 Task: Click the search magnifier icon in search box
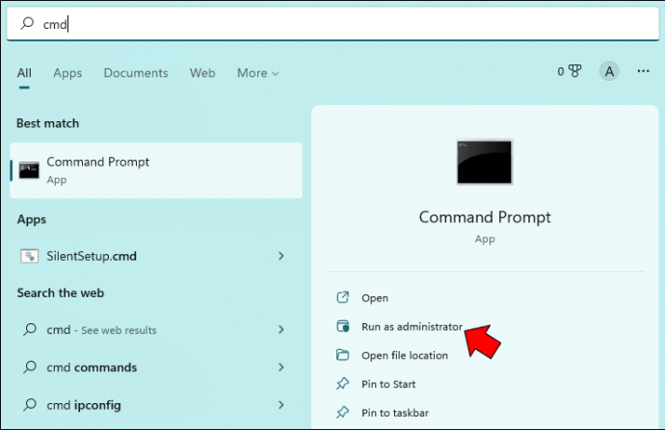tap(27, 23)
